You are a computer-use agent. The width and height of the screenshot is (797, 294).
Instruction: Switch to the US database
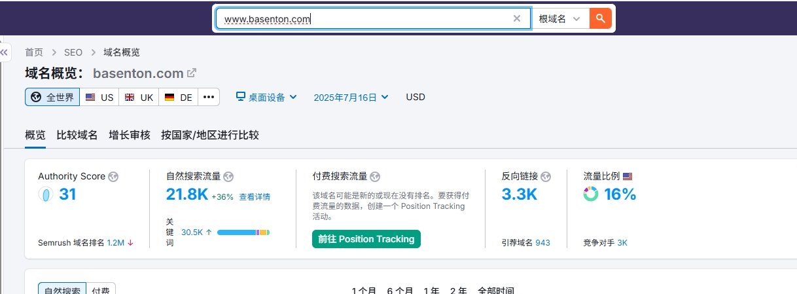(x=99, y=97)
